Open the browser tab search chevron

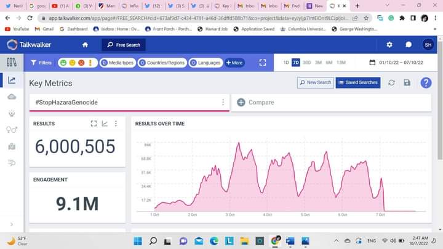point(387,6)
